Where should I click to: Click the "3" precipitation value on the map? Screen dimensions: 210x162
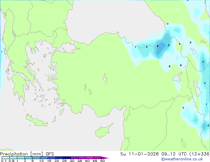point(169,45)
